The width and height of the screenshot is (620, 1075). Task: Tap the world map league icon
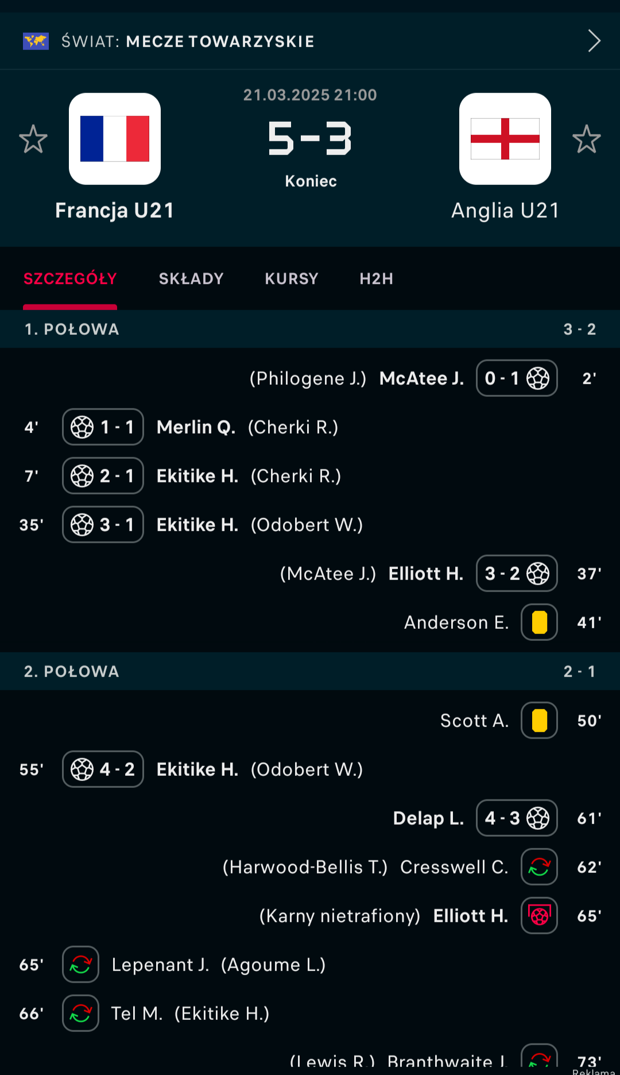click(36, 41)
